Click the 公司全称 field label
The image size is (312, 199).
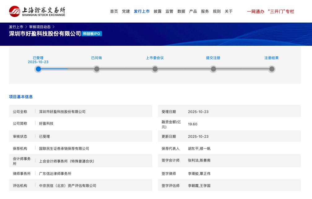pos(20,112)
